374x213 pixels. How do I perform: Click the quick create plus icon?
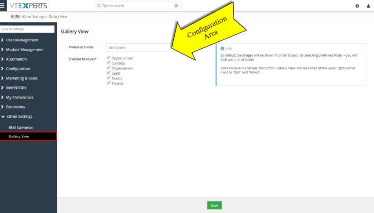(357, 6)
